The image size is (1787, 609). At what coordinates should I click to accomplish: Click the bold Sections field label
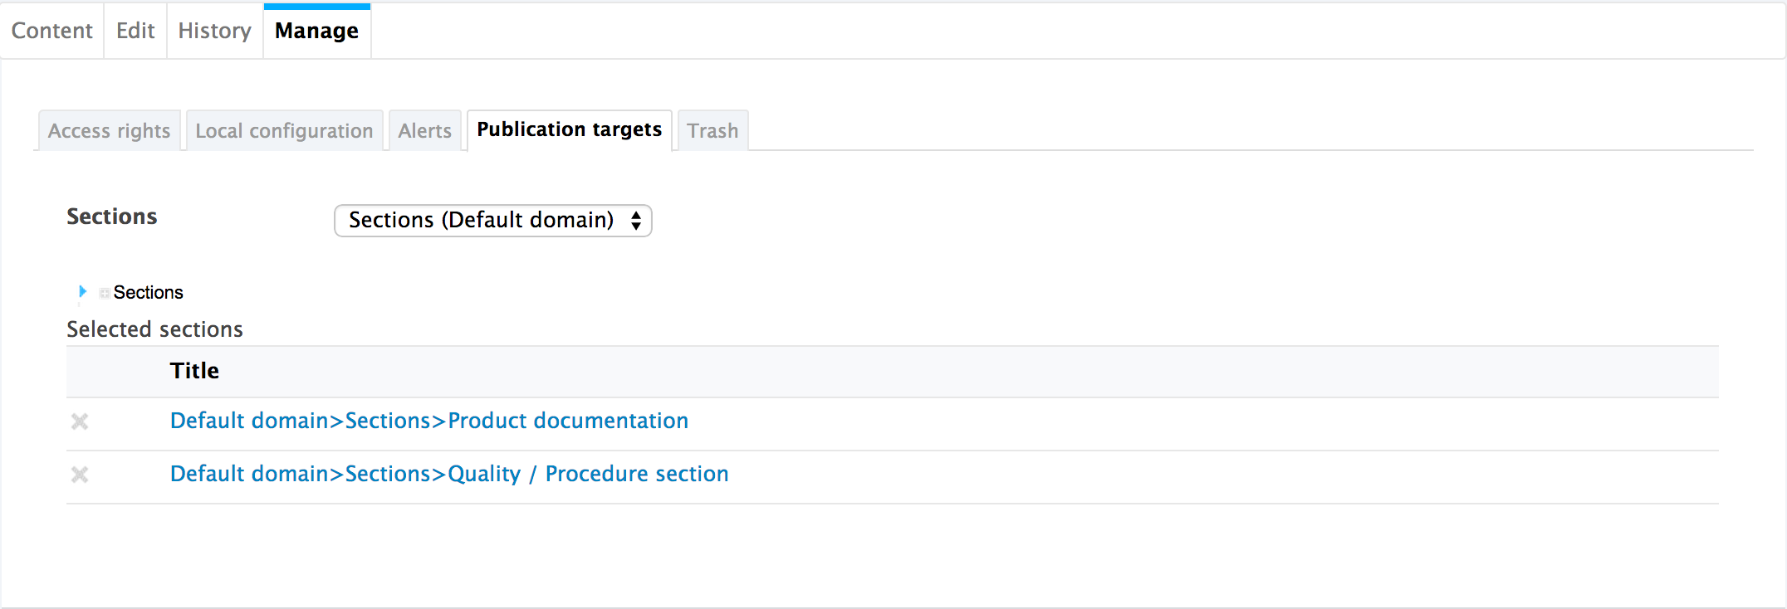(x=112, y=217)
